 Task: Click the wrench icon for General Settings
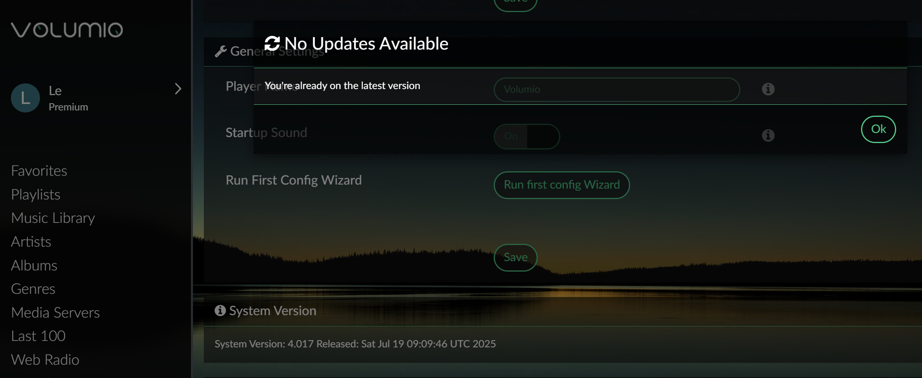221,51
